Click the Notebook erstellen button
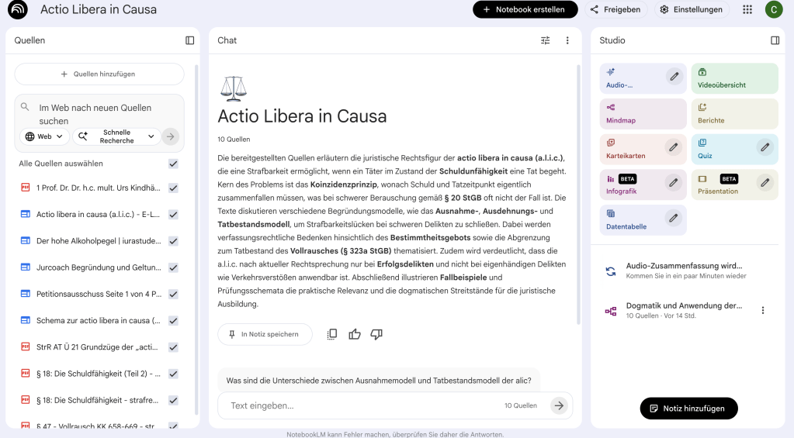This screenshot has height=438, width=794. (525, 9)
